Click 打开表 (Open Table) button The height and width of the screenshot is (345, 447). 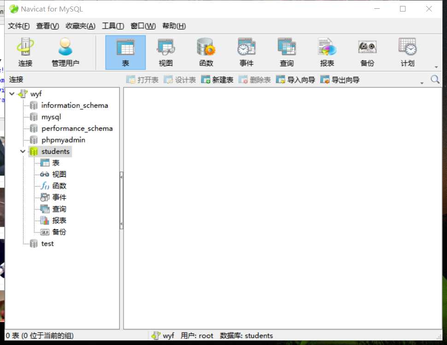(x=142, y=80)
